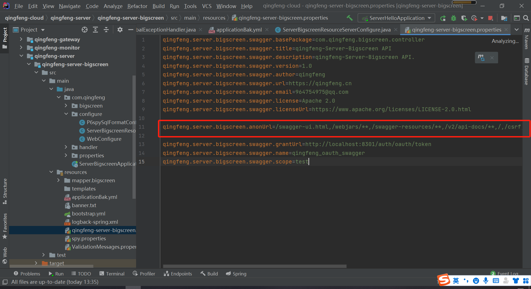The height and width of the screenshot is (289, 531).
Task: Click the Load Maven Changes floating icon
Action: [x=481, y=58]
